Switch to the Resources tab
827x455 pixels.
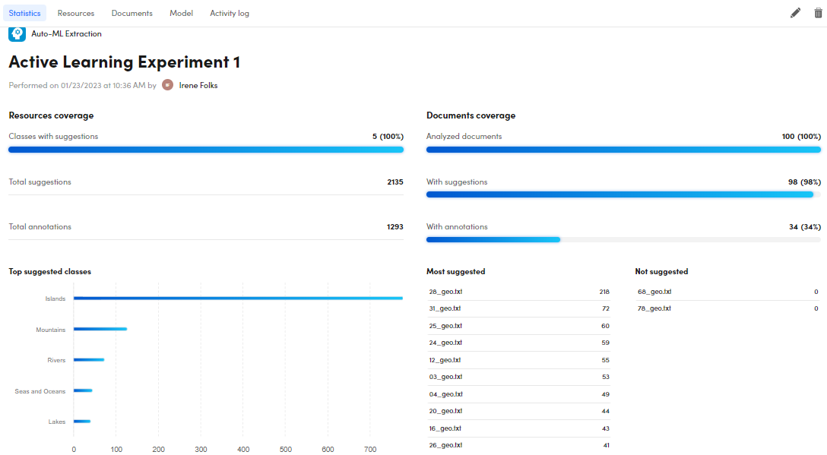(76, 13)
